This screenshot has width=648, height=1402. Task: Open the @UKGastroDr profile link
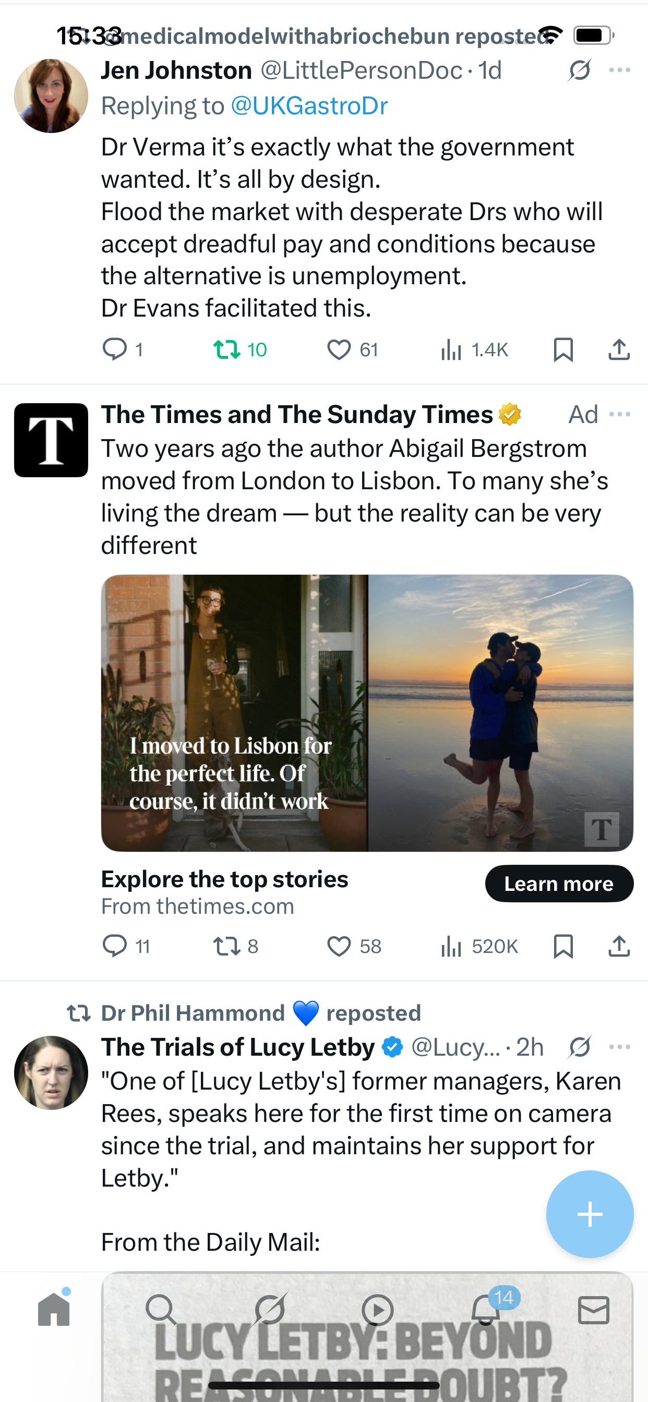(309, 105)
